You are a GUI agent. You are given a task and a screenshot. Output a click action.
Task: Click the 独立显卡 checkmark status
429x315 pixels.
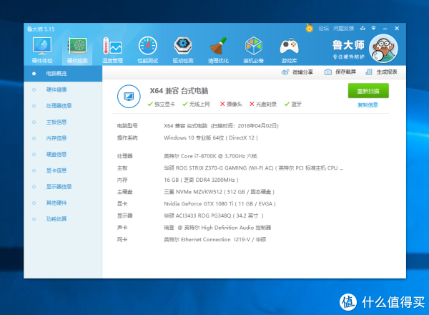(x=161, y=104)
